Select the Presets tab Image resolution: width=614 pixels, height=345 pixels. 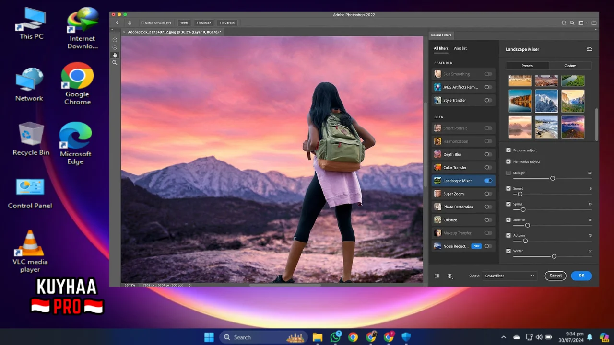(527, 66)
